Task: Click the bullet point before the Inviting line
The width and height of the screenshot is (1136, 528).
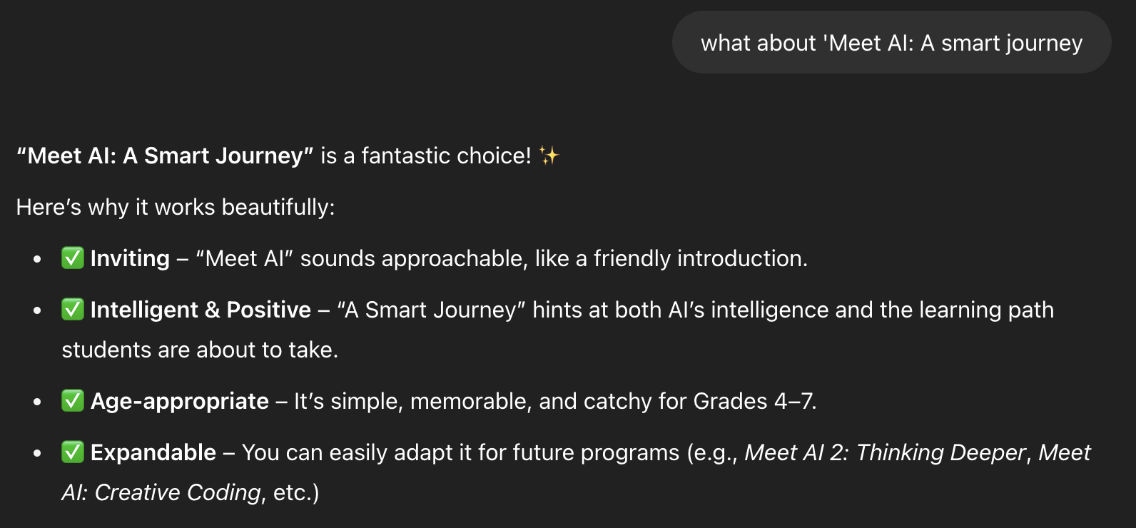Action: 37,259
